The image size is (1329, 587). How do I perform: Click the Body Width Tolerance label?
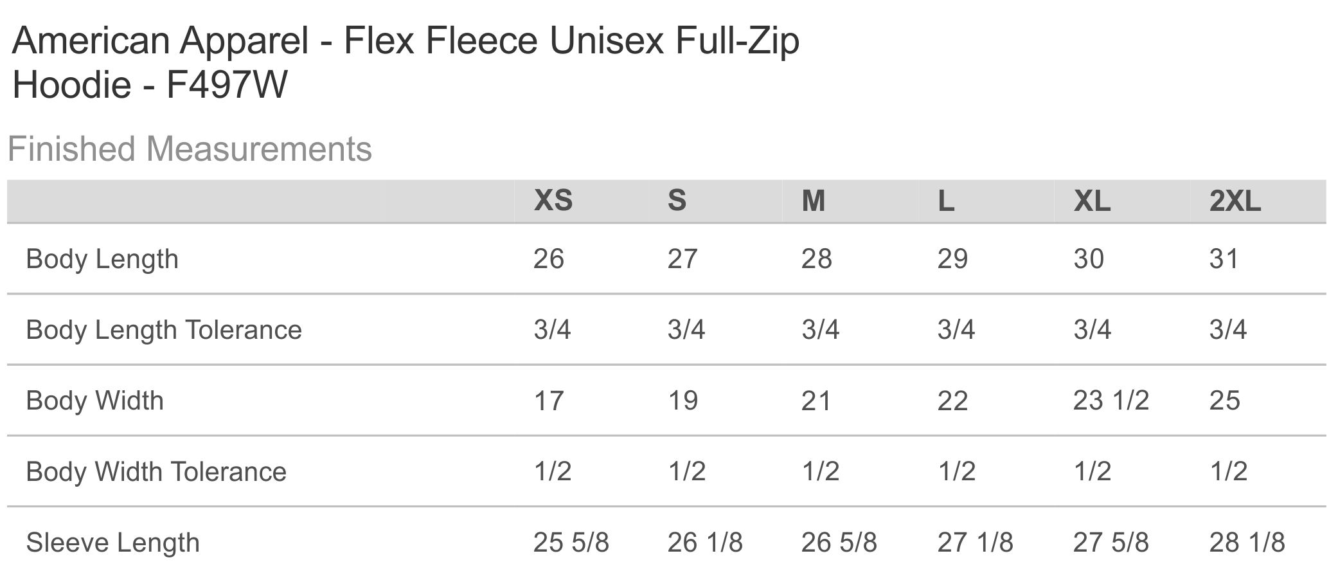pyautogui.click(x=156, y=471)
